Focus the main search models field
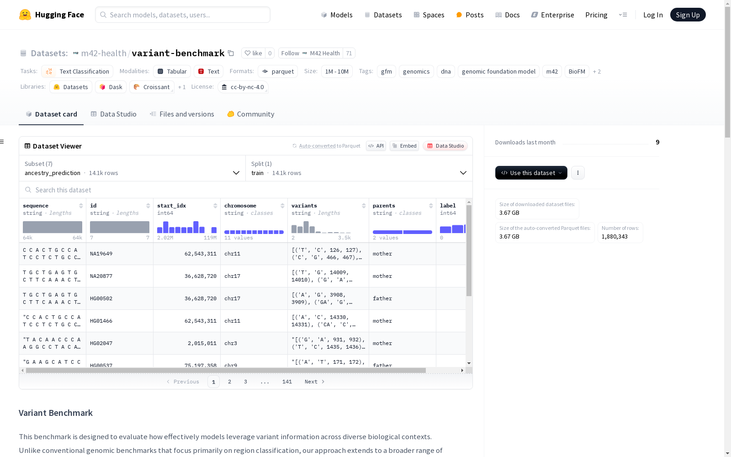The height and width of the screenshot is (457, 731). [183, 15]
